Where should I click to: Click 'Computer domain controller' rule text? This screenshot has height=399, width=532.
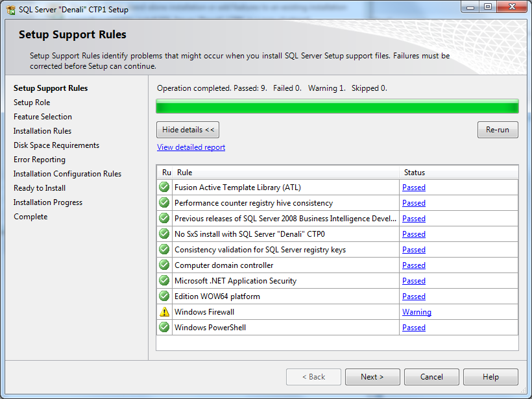tap(224, 265)
